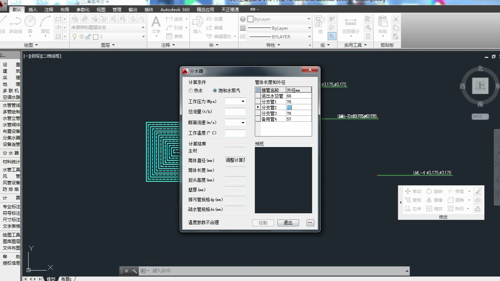The image size is (500, 281).
Task: Click the ByLayer color swatch
Action: point(250,19)
